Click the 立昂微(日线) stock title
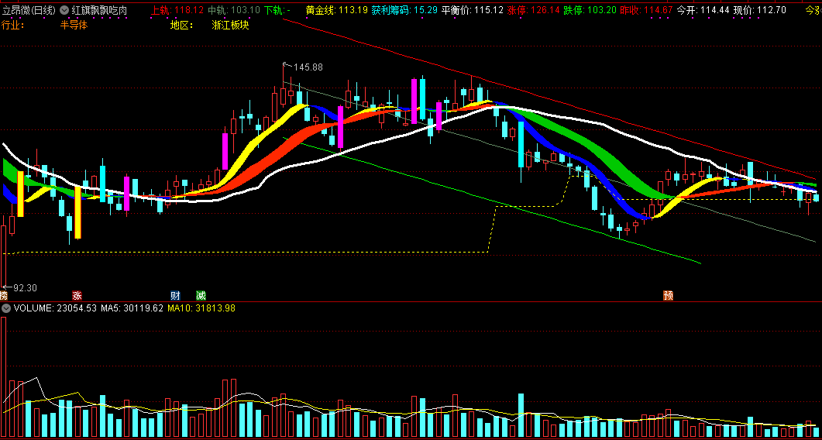This screenshot has height=440, width=822. pyautogui.click(x=29, y=9)
